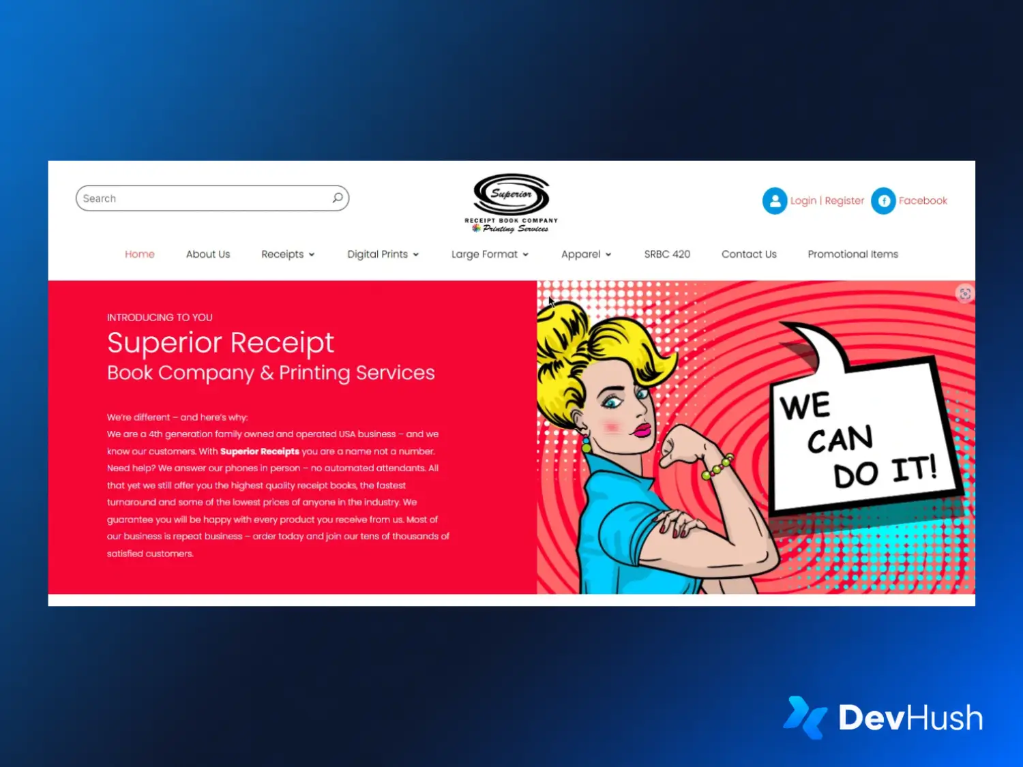Click the "We're different – and here's why" line
Screen dimensions: 1023x767
coord(177,417)
